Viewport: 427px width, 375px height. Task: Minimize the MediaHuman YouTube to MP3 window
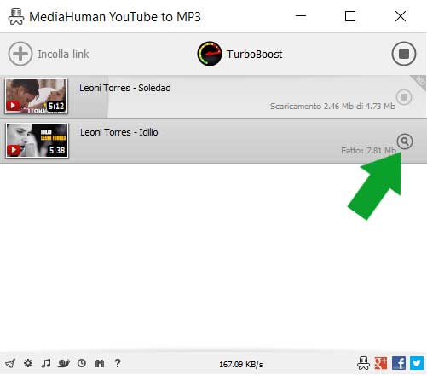tap(301, 16)
